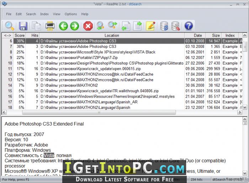This screenshot has height=183, width=249.
Task: Click results horizontal scroll right arrow
Action: pos(240,112)
